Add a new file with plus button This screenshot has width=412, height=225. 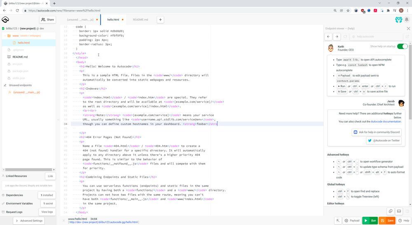coord(160,20)
